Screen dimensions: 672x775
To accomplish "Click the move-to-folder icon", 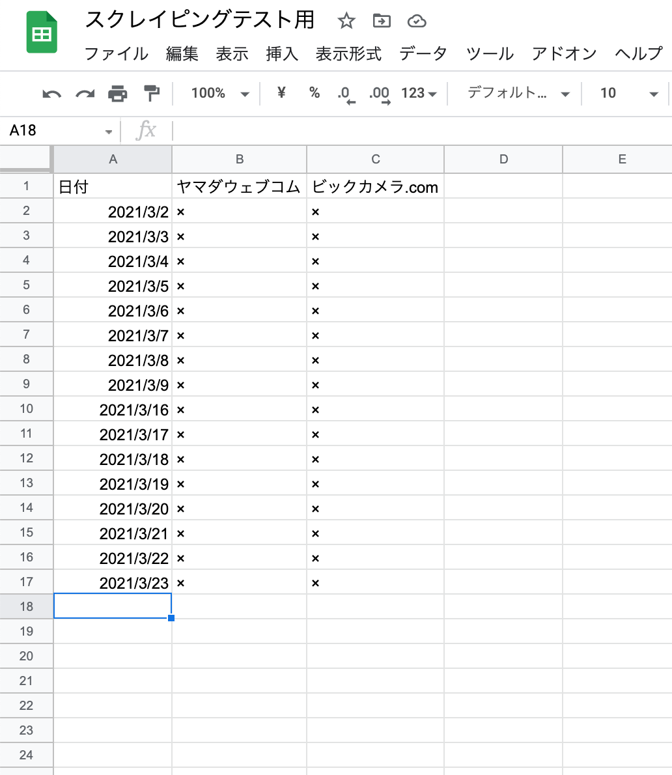I will [382, 21].
